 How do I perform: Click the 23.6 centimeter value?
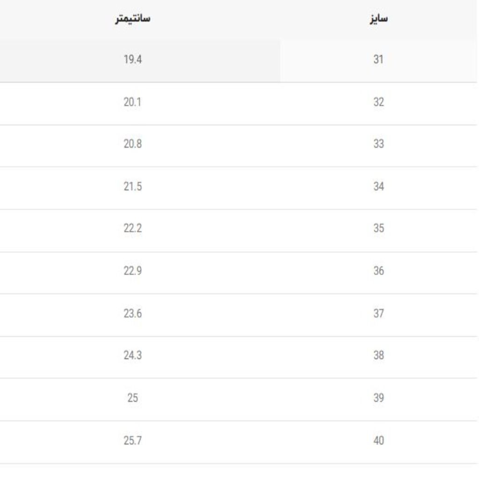tap(132, 313)
